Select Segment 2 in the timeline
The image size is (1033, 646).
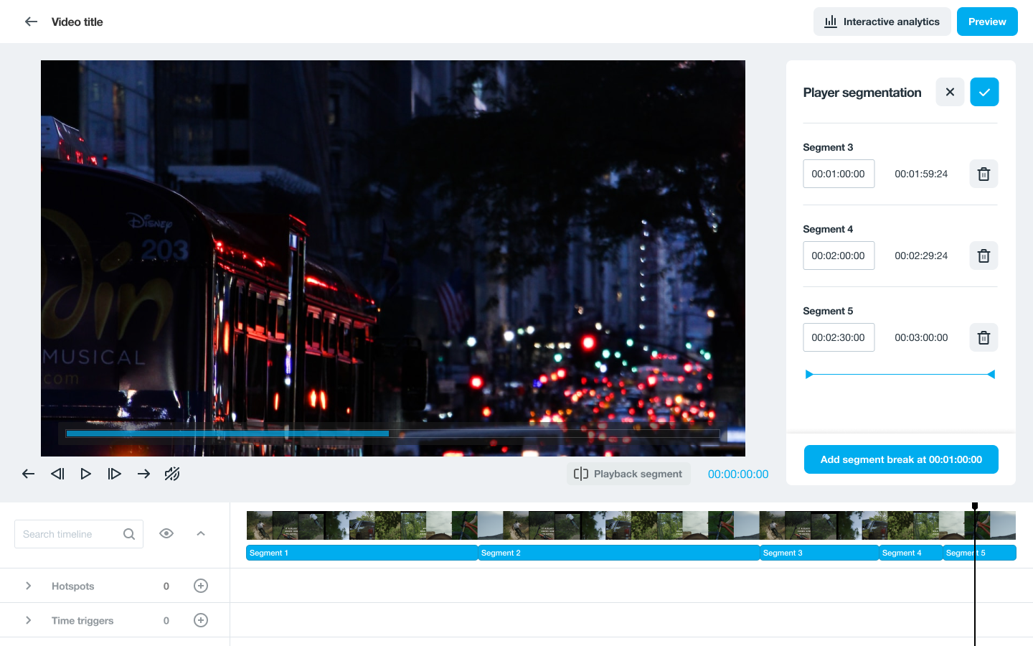tap(618, 553)
